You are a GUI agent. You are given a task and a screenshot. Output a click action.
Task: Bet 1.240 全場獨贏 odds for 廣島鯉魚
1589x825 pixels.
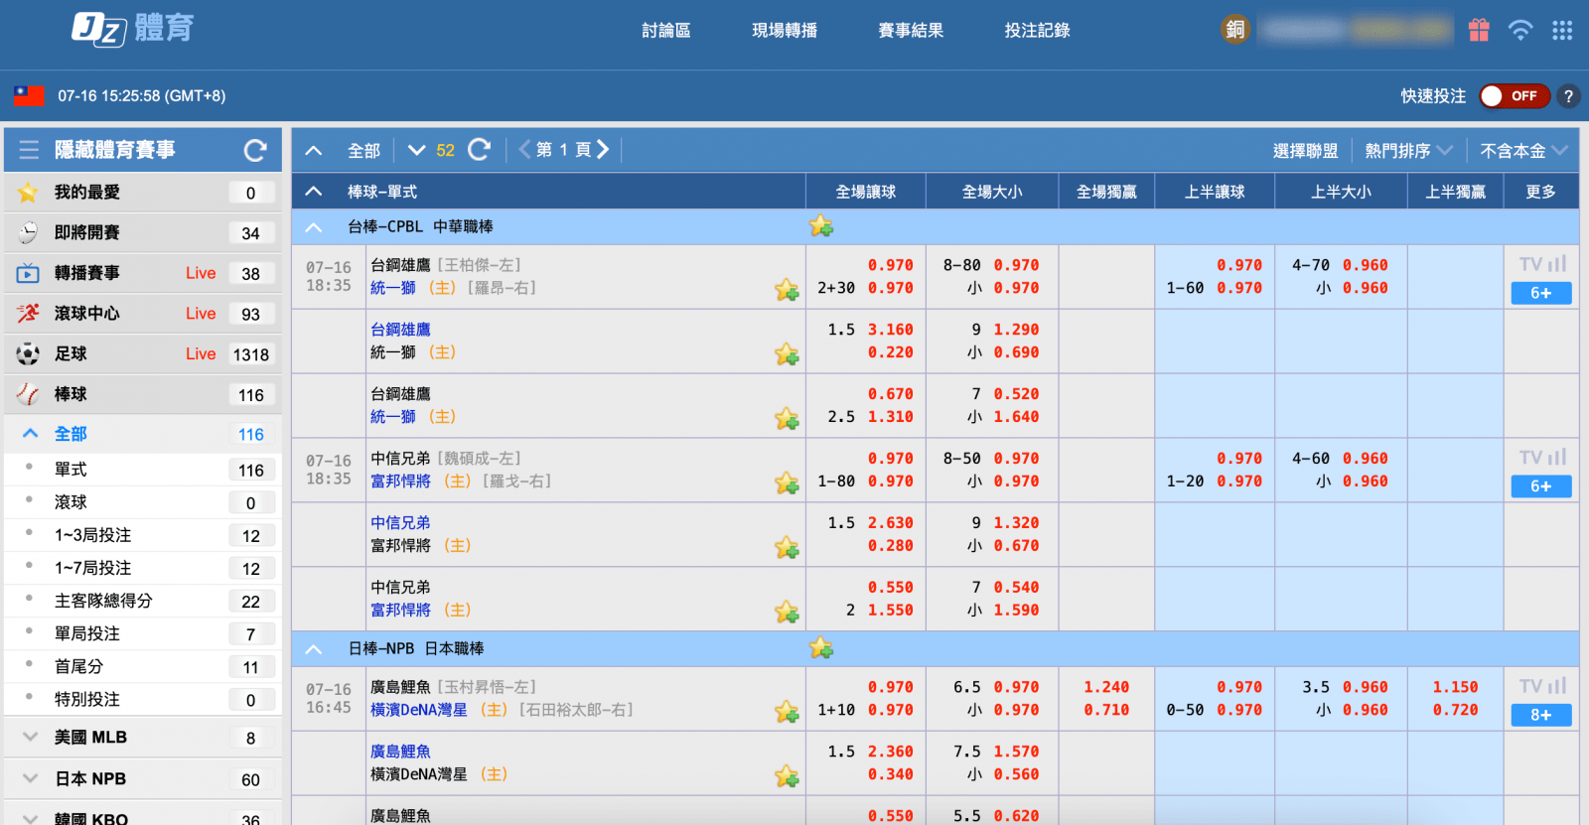1106,687
